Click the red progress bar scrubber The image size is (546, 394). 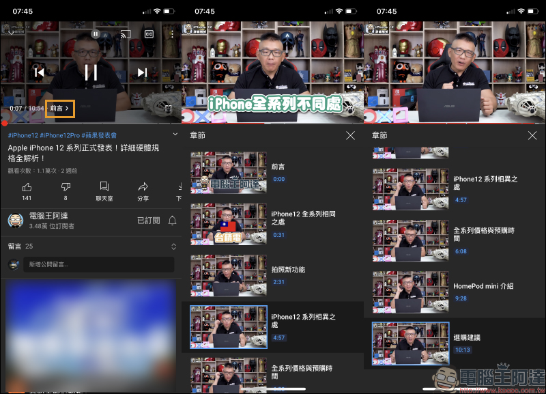(x=4, y=123)
